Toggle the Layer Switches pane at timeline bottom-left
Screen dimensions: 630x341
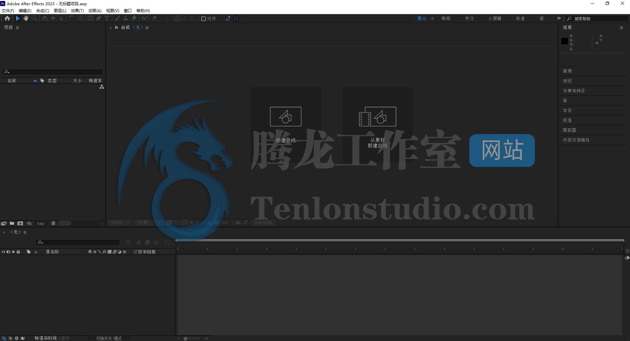4,338
